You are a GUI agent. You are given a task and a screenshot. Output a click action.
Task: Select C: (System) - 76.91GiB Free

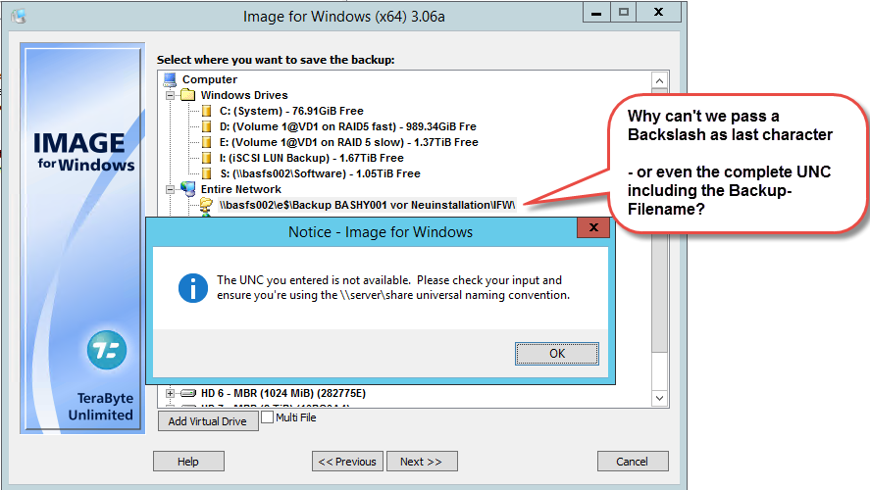[x=291, y=111]
